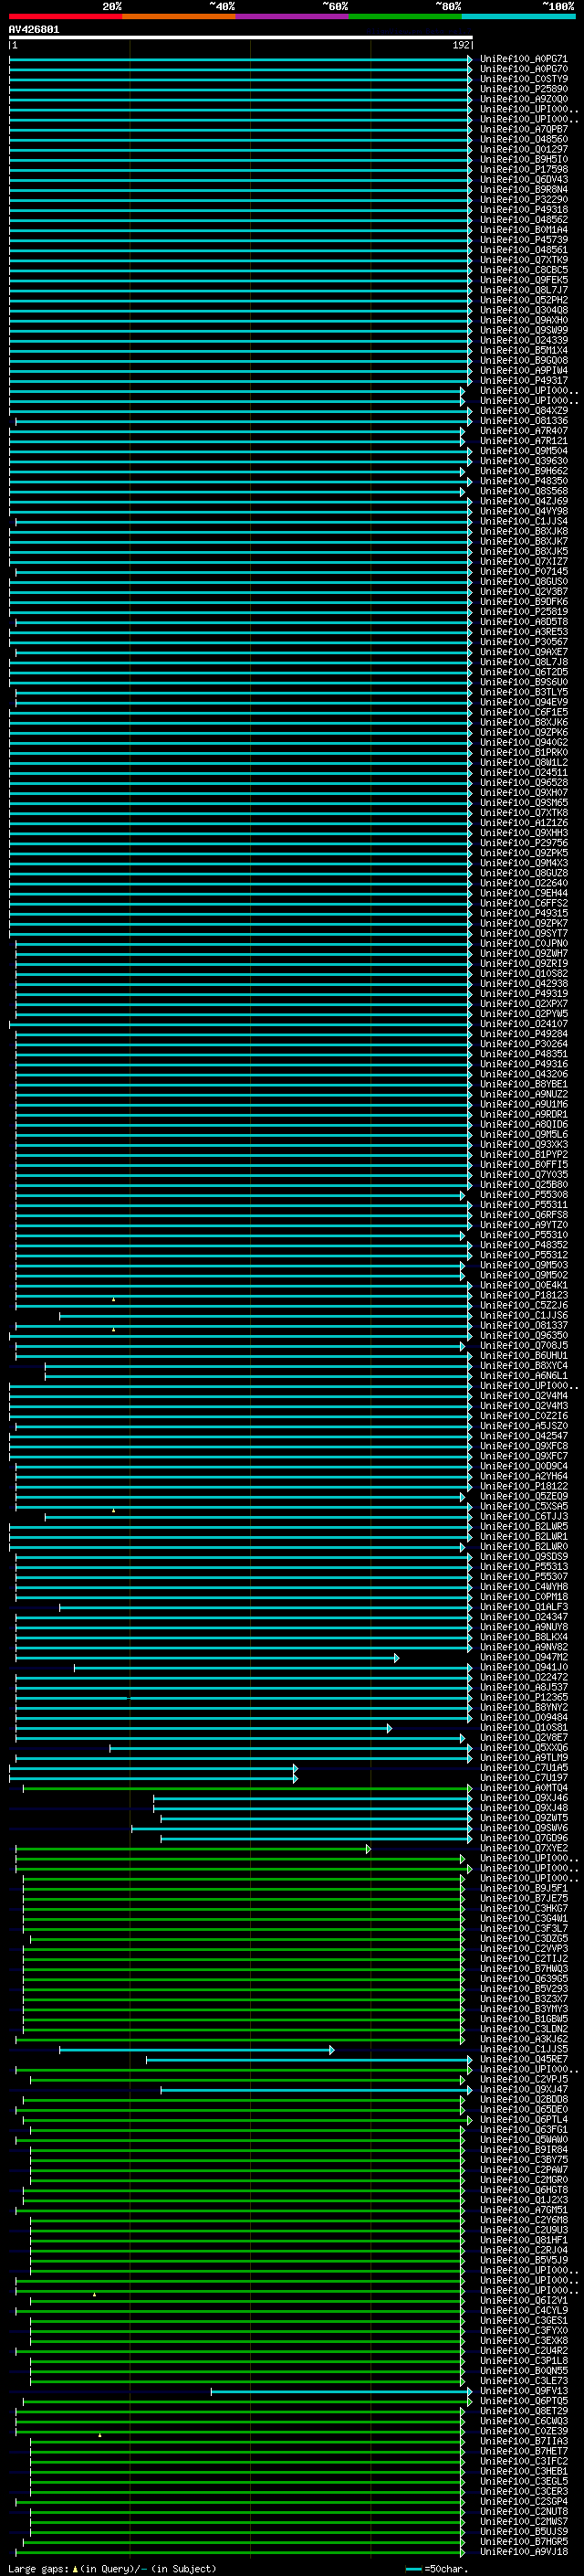The height and width of the screenshot is (2576, 584).
Task: Click the query end position 192
Action: click(x=461, y=45)
